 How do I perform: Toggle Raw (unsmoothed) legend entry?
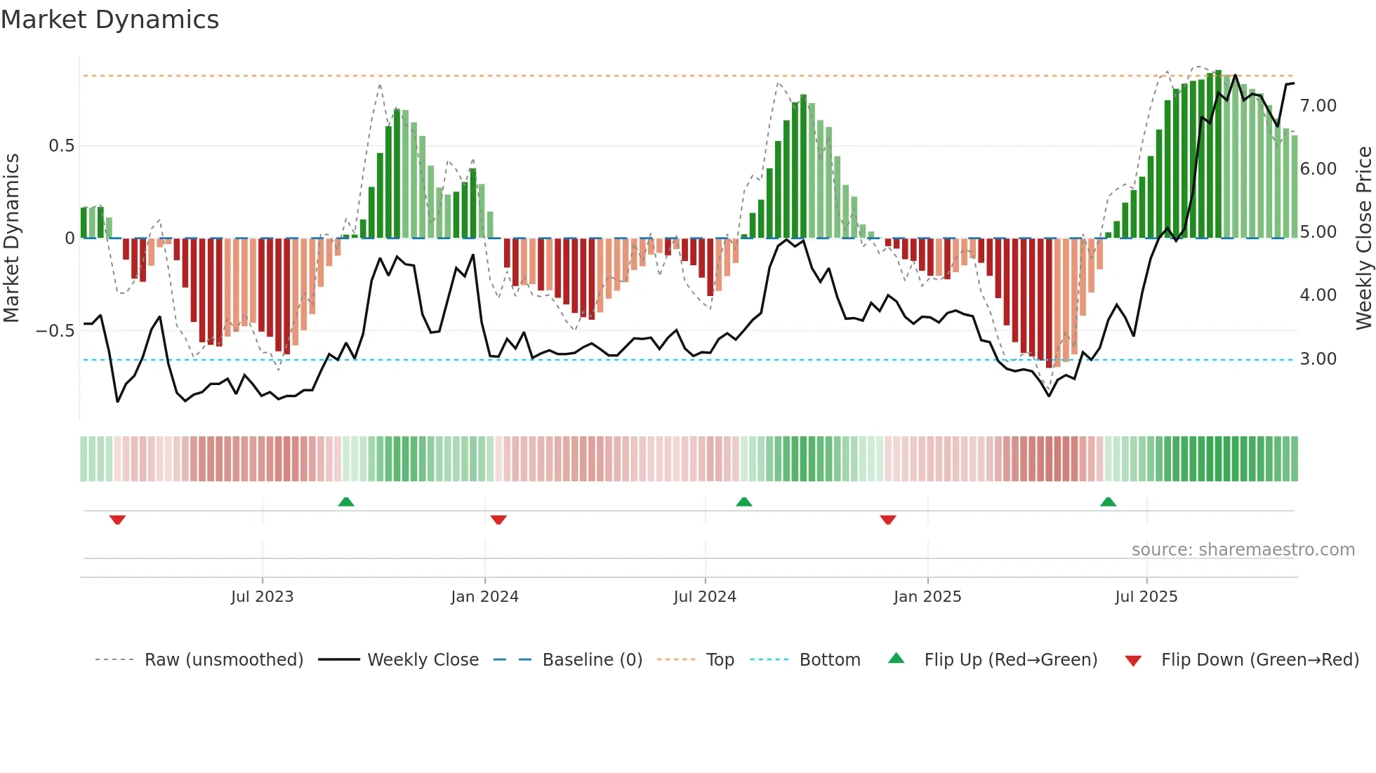point(223,660)
